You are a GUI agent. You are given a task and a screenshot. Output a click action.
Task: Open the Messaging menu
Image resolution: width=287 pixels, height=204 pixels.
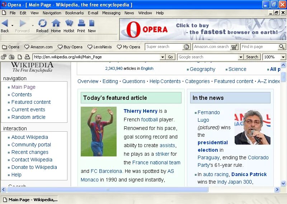tap(111, 13)
